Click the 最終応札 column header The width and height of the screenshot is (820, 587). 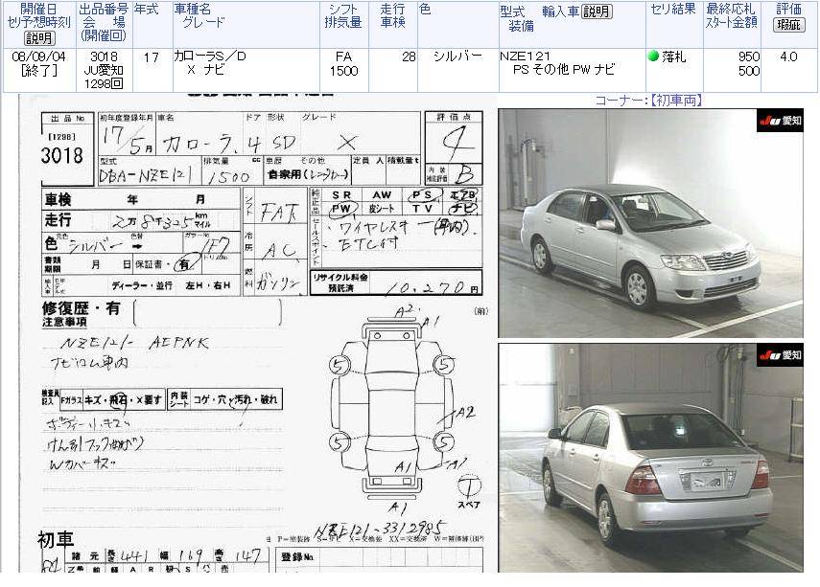pos(731,10)
